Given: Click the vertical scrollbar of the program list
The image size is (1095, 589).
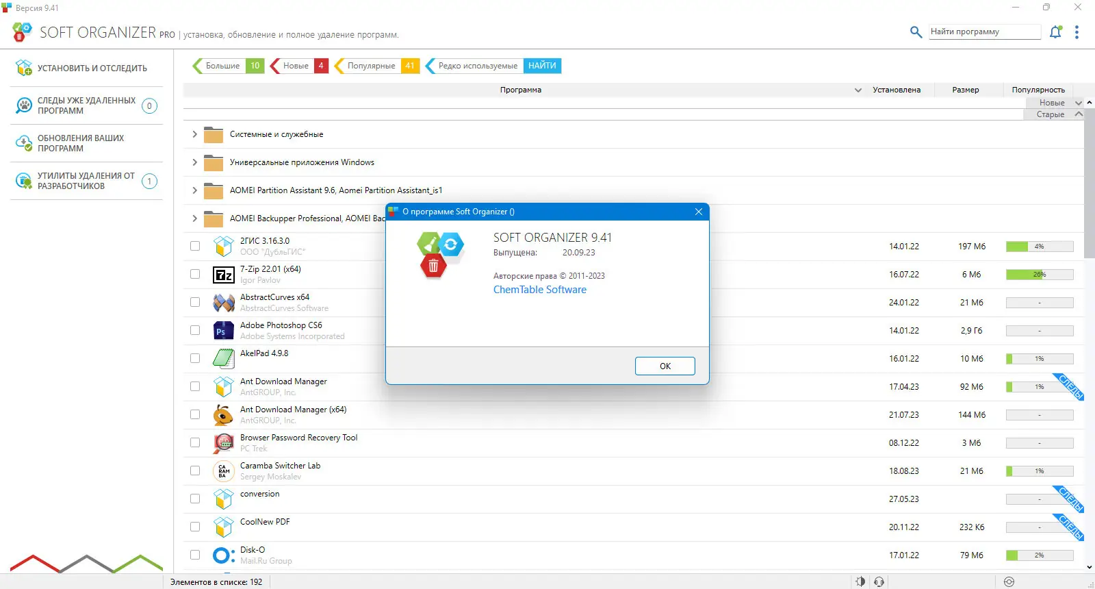Looking at the screenshot, I should (1090, 183).
